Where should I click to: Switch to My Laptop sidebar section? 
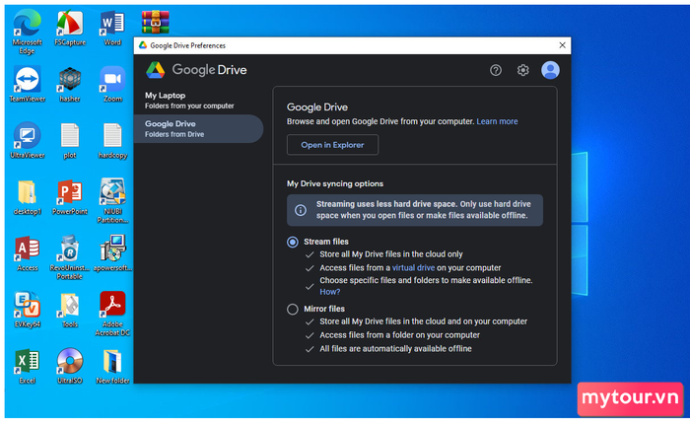pyautogui.click(x=198, y=100)
